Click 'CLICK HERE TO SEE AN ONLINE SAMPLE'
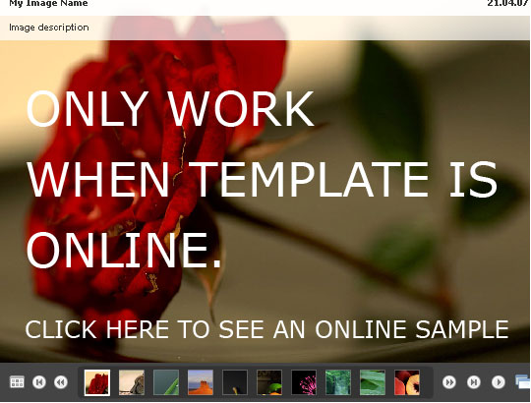 [x=266, y=329]
